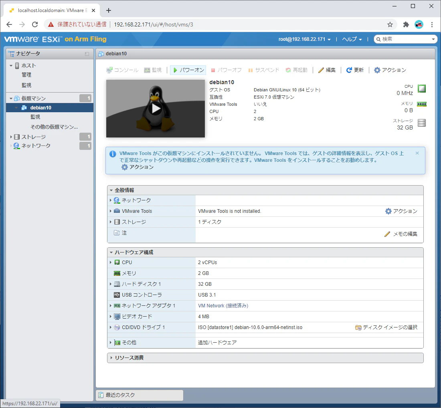Click メモの編集 to edit notes
The image size is (441, 408).
[401, 234]
